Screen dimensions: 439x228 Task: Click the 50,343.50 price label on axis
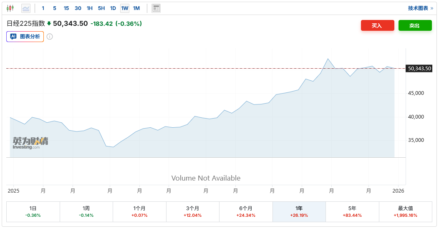click(x=419, y=68)
